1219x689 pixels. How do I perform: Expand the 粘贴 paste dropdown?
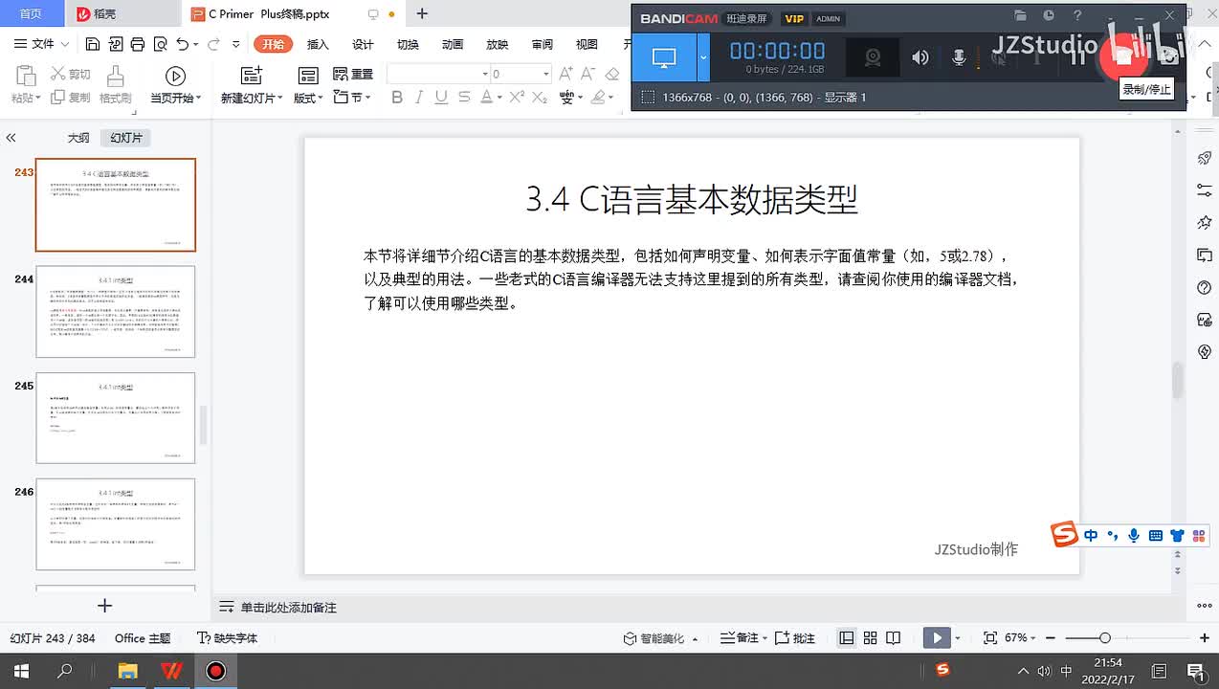pyautogui.click(x=26, y=98)
